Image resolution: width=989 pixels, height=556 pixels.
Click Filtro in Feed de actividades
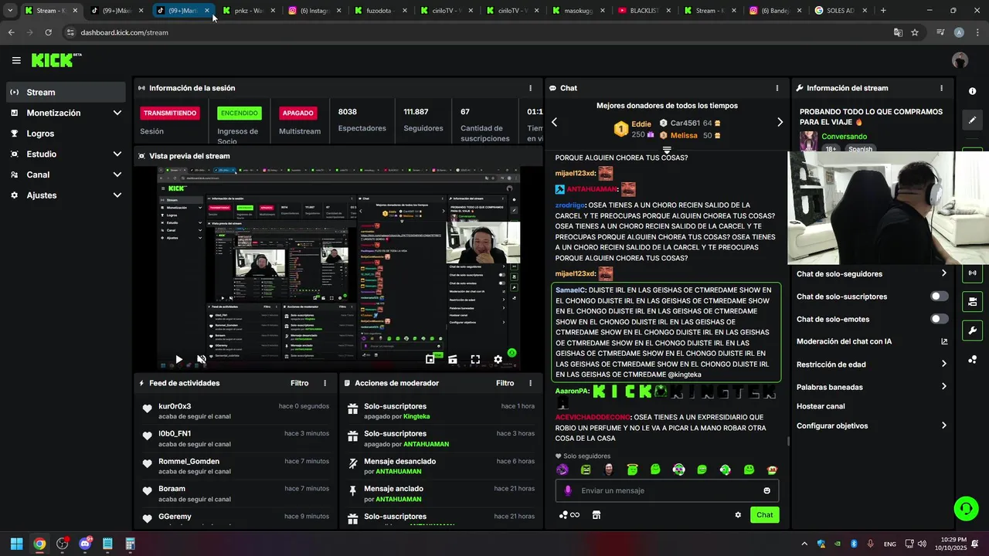(299, 383)
